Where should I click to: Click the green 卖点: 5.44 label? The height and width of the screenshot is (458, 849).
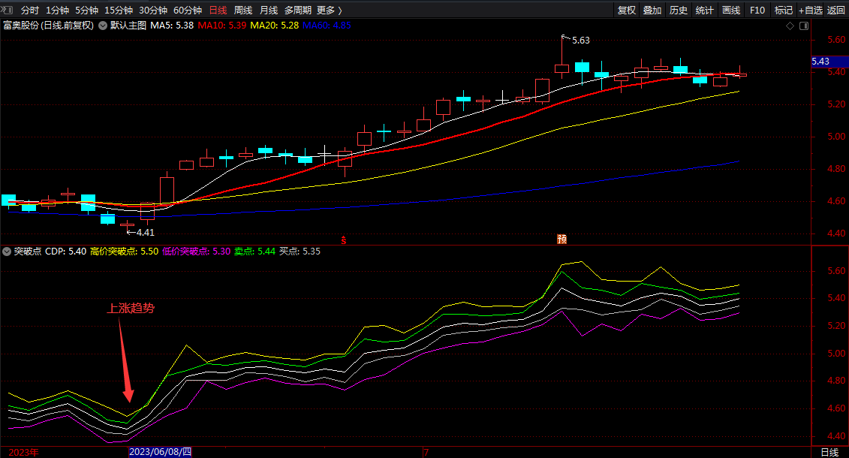[254, 252]
